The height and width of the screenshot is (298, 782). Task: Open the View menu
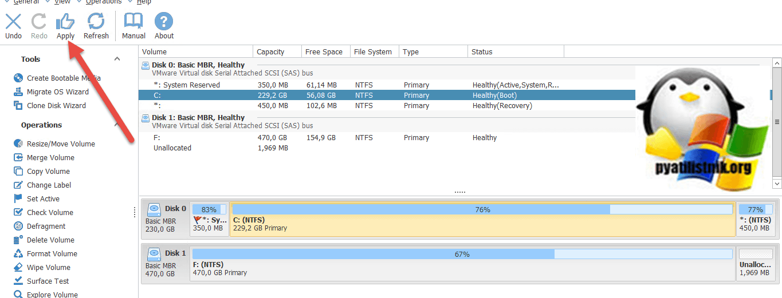pos(62,2)
